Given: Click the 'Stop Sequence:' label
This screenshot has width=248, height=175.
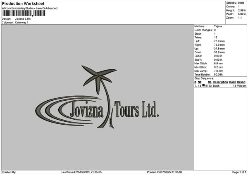Looking at the screenshot, I should (204, 78).
